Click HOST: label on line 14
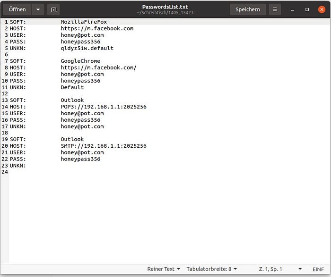This screenshot has width=331, height=277. pos(18,107)
